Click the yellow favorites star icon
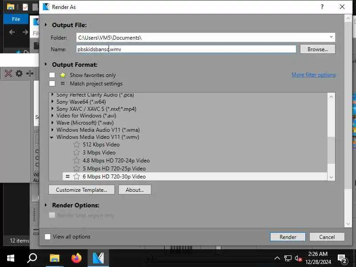This screenshot has width=356, height=267. [x=63, y=75]
